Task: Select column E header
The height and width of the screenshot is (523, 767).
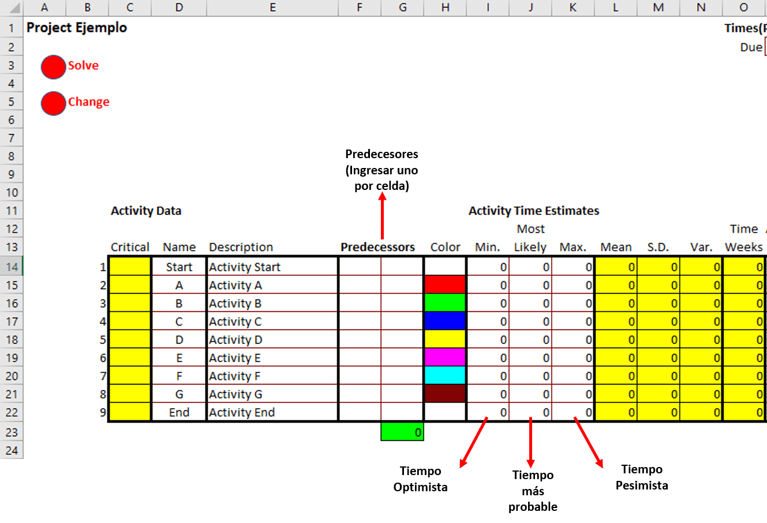Action: coord(272,8)
